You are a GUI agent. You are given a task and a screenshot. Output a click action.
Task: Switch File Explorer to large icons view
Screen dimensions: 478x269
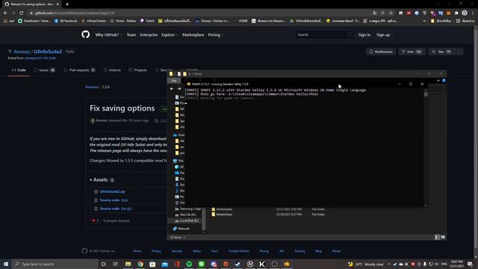coord(443,237)
